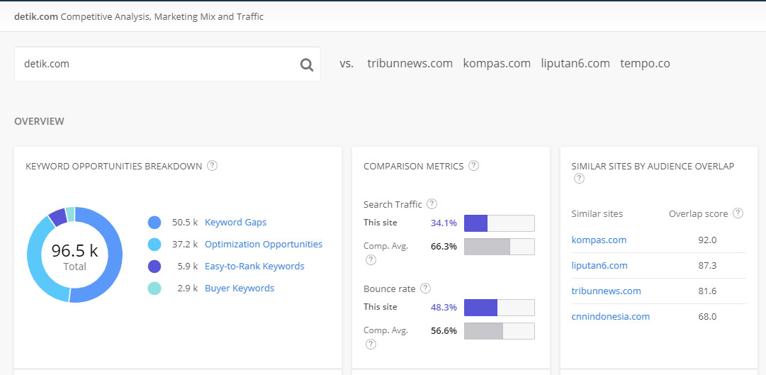Select competitor tribunnews.com in vs. list
Screen dimensions: 766x375
(x=410, y=64)
